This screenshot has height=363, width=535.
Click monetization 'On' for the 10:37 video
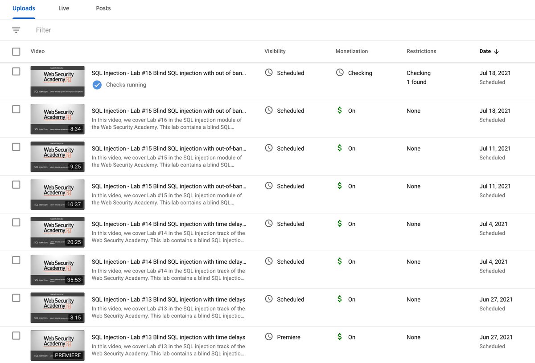coord(352,186)
